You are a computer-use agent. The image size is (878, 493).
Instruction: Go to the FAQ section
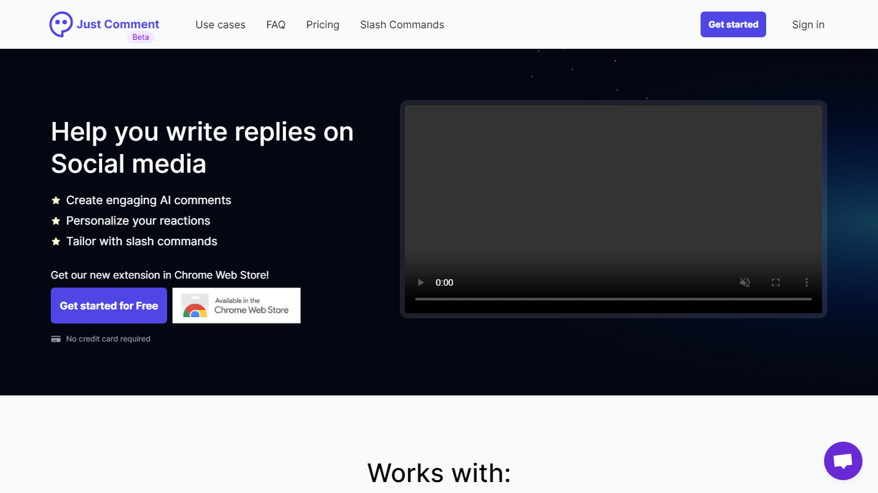click(276, 24)
